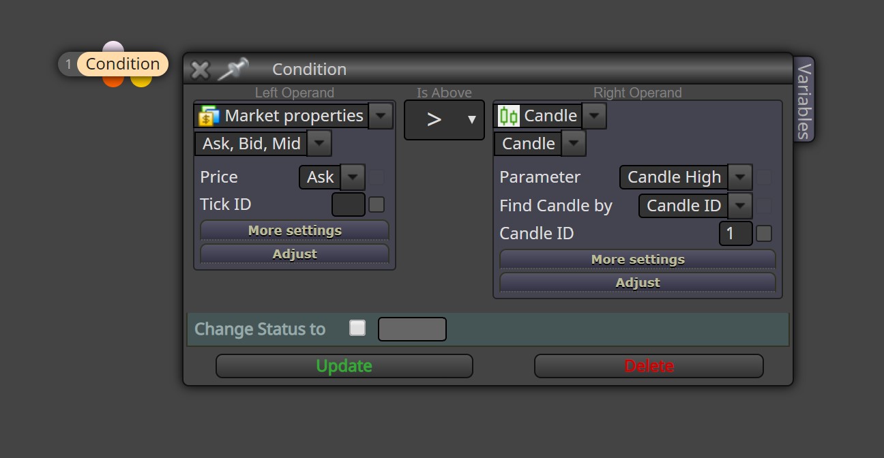Toggle the Tick ID checkbox

(x=377, y=204)
